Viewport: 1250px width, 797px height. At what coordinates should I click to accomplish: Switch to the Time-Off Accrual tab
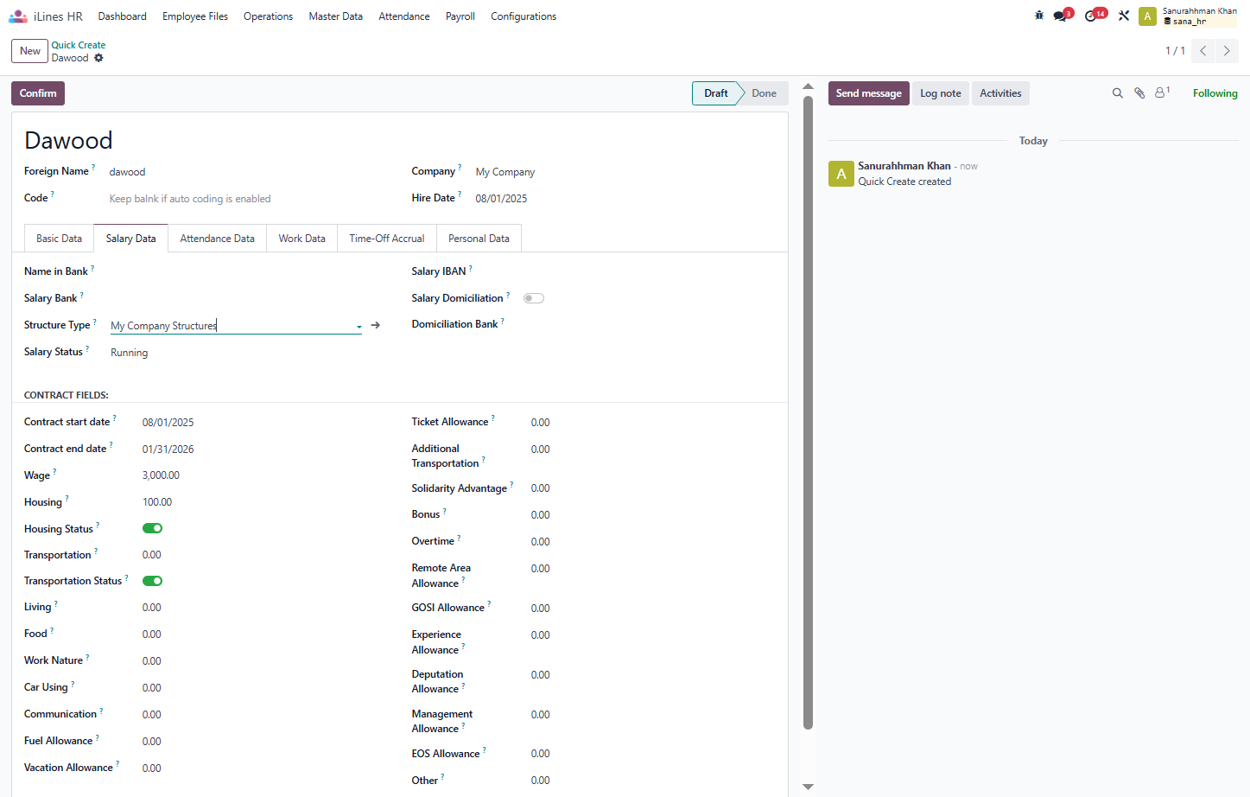tap(387, 239)
